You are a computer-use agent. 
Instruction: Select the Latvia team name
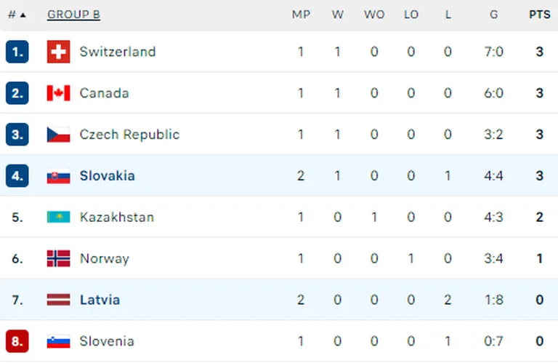point(100,300)
